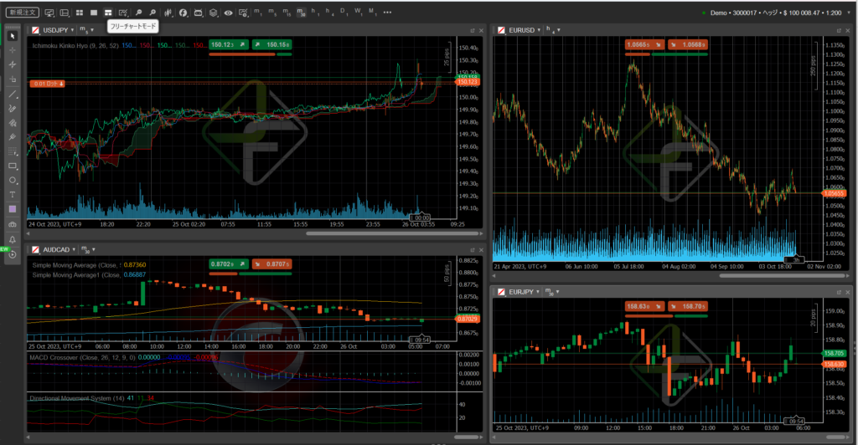The image size is (858, 445).
Task: Open the chart snapshot camera tool
Action: click(x=13, y=224)
